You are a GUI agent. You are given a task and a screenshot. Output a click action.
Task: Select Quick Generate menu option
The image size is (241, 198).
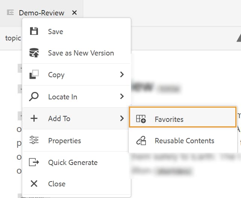73,162
